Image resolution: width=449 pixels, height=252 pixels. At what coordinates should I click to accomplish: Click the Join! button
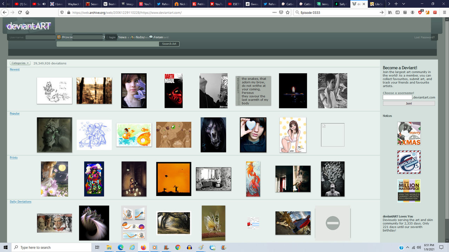click(409, 104)
